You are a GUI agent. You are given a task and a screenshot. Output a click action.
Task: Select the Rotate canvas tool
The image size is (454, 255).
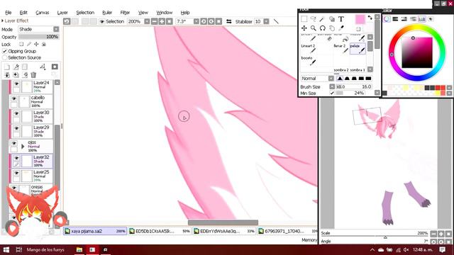(x=323, y=28)
